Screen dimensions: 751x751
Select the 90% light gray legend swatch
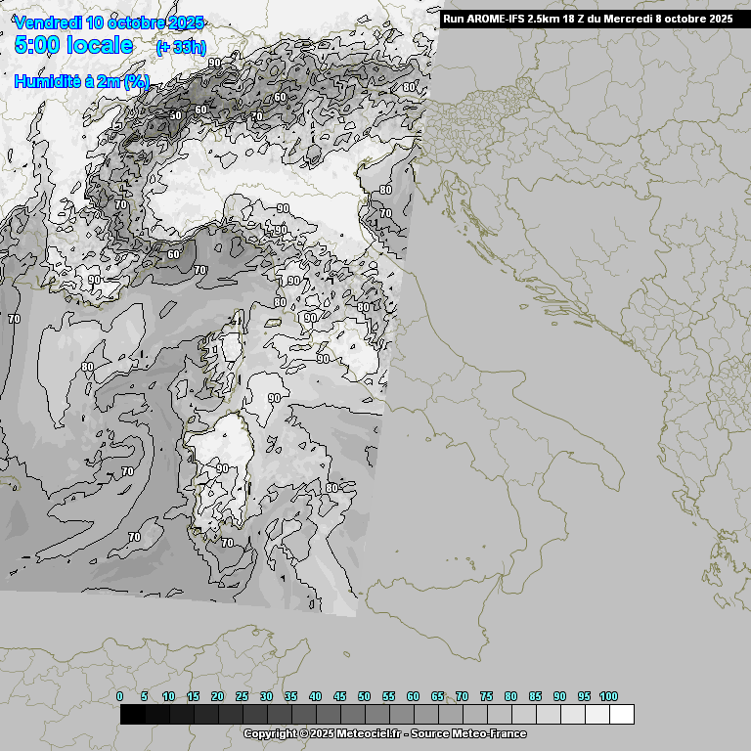click(572, 715)
